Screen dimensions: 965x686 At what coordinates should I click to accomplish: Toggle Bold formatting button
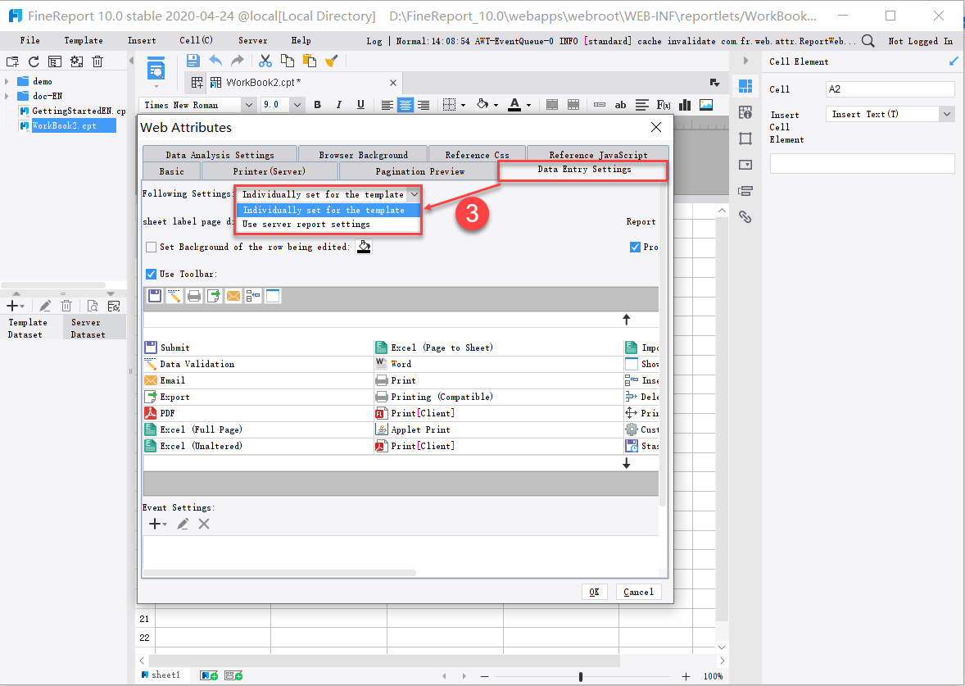[318, 105]
